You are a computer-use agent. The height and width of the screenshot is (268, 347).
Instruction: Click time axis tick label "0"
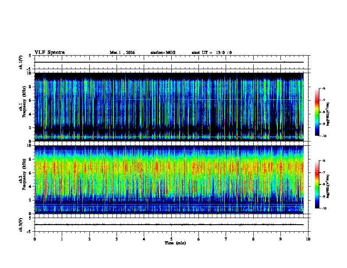(35, 239)
